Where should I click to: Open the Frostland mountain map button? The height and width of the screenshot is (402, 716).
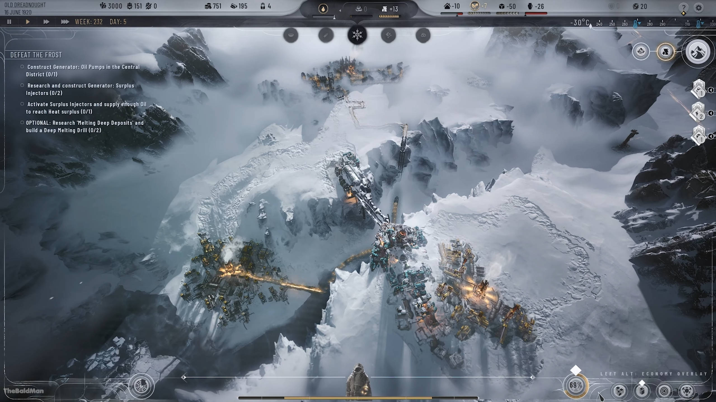click(698, 52)
